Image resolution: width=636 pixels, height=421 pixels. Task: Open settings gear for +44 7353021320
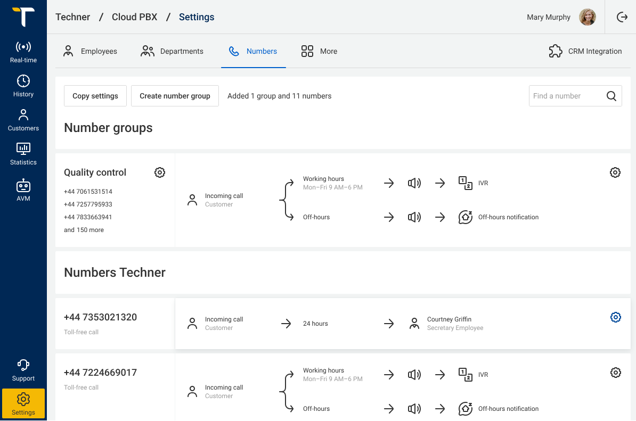615,317
